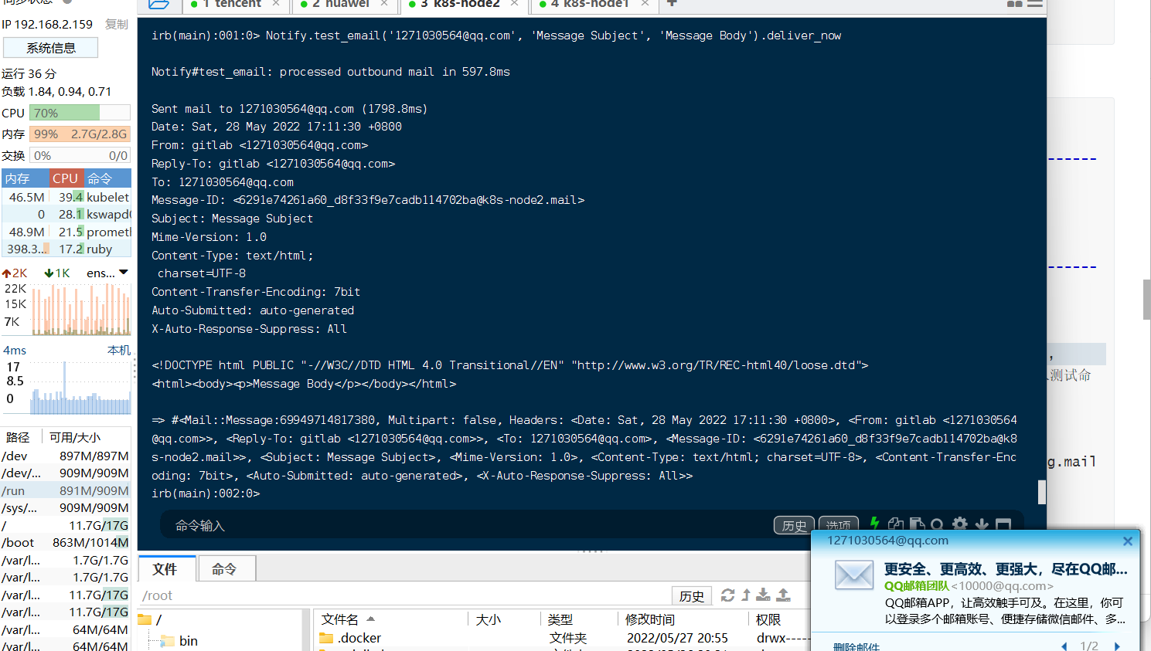Click the copy icon in command bar

(896, 524)
